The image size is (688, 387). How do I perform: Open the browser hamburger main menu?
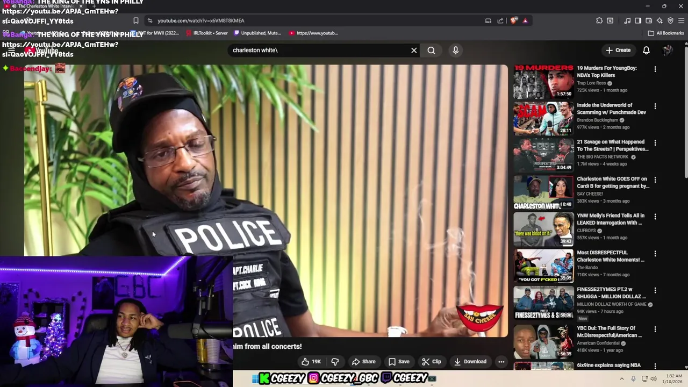[681, 20]
